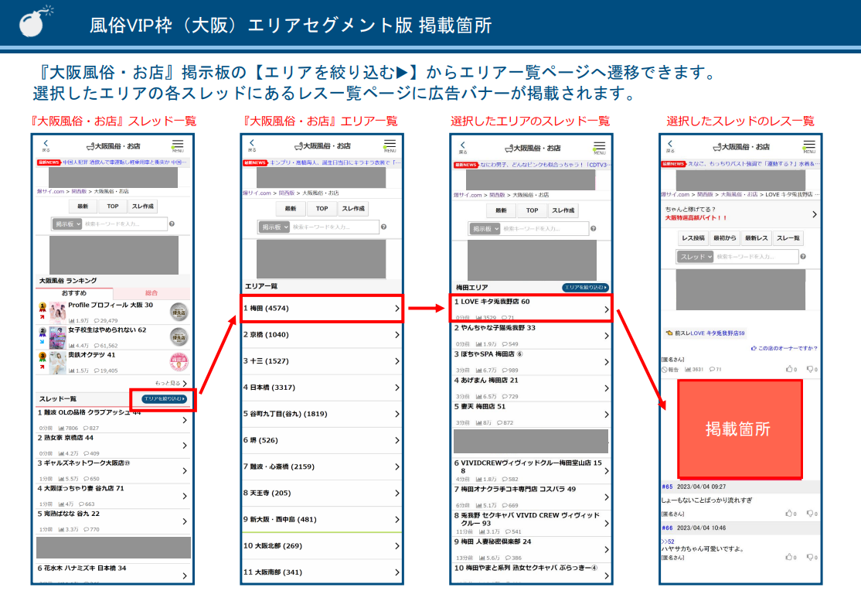Open 関西版 breadcrumb on スレッド一覧 screen
The height and width of the screenshot is (608, 861).
point(79,191)
